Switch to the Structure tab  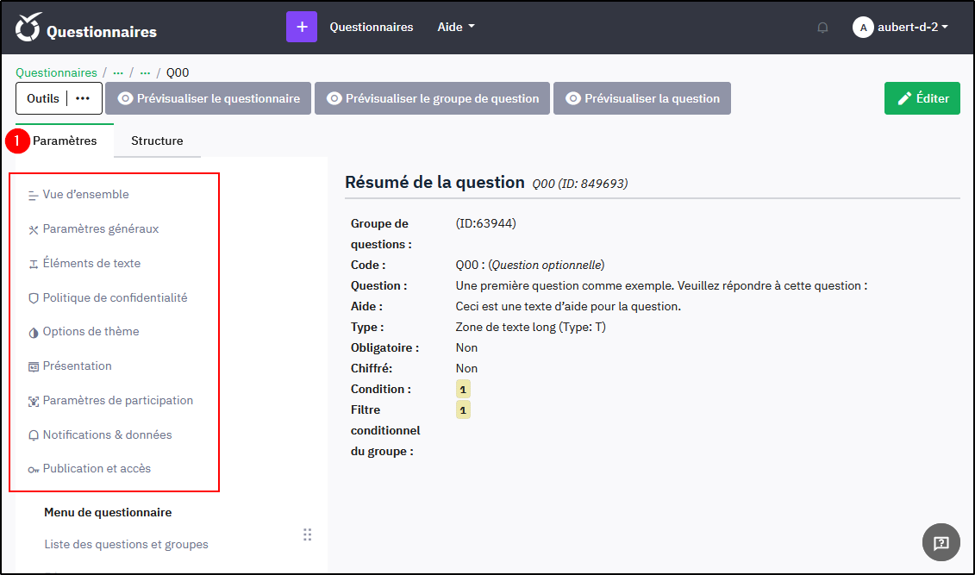(x=157, y=141)
